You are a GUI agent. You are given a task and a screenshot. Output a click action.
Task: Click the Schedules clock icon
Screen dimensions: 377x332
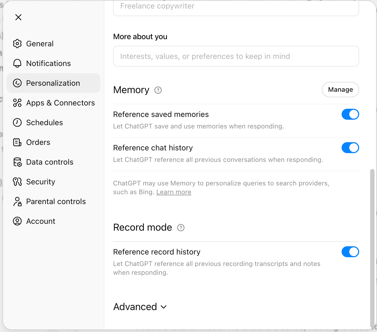(17, 123)
